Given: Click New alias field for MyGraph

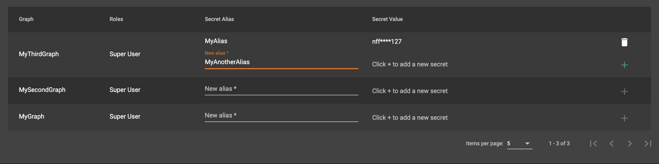Looking at the screenshot, I should 281,115.
